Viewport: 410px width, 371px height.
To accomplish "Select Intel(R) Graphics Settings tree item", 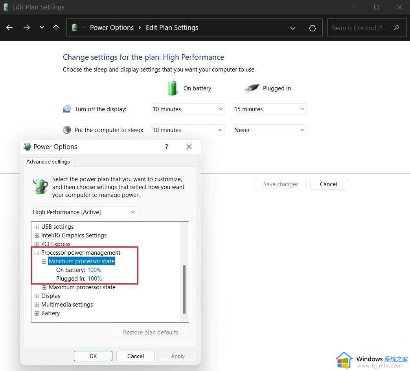I will pyautogui.click(x=74, y=235).
